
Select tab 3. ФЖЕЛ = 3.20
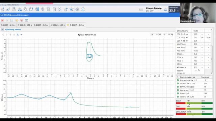click(x=41, y=25)
